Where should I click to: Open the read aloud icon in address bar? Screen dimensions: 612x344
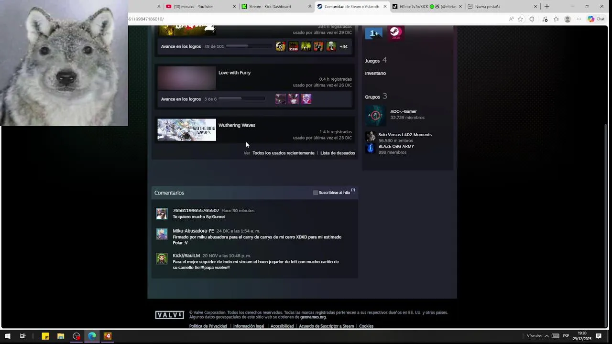pos(511,19)
